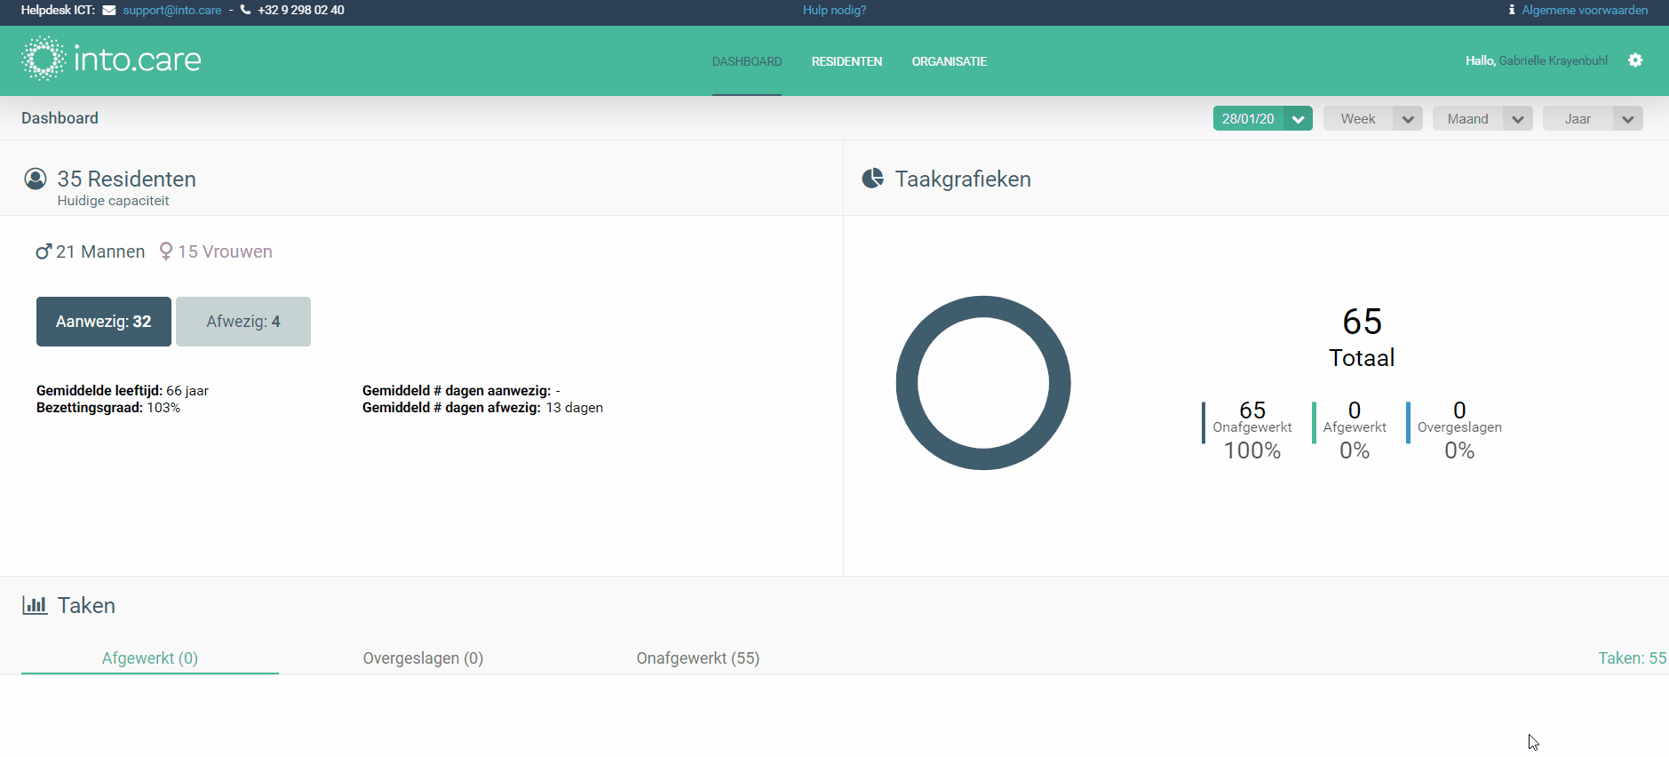Screen dimensions: 1669x757
Task: Expand the Week dropdown arrow
Action: [x=1408, y=119]
